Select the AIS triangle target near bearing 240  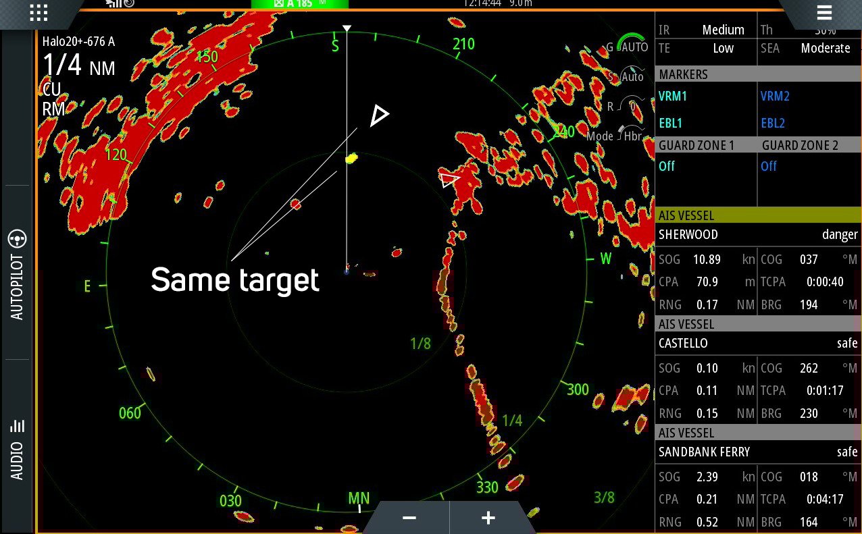[449, 180]
